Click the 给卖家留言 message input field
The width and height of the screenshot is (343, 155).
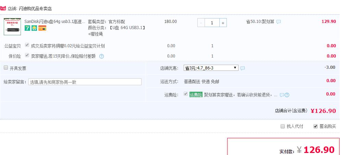[85, 82]
